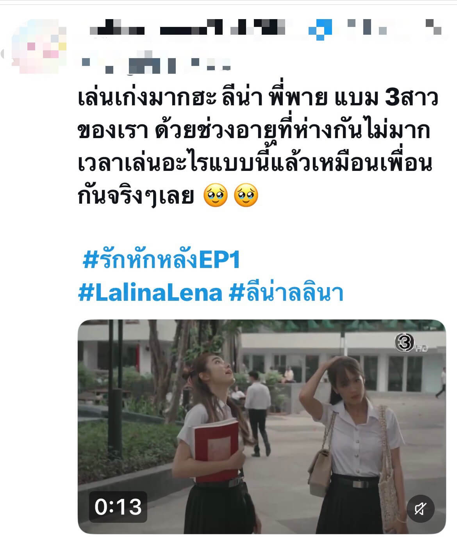Click the blue verified badge beside the name
457x538 pixels.
coord(320,29)
